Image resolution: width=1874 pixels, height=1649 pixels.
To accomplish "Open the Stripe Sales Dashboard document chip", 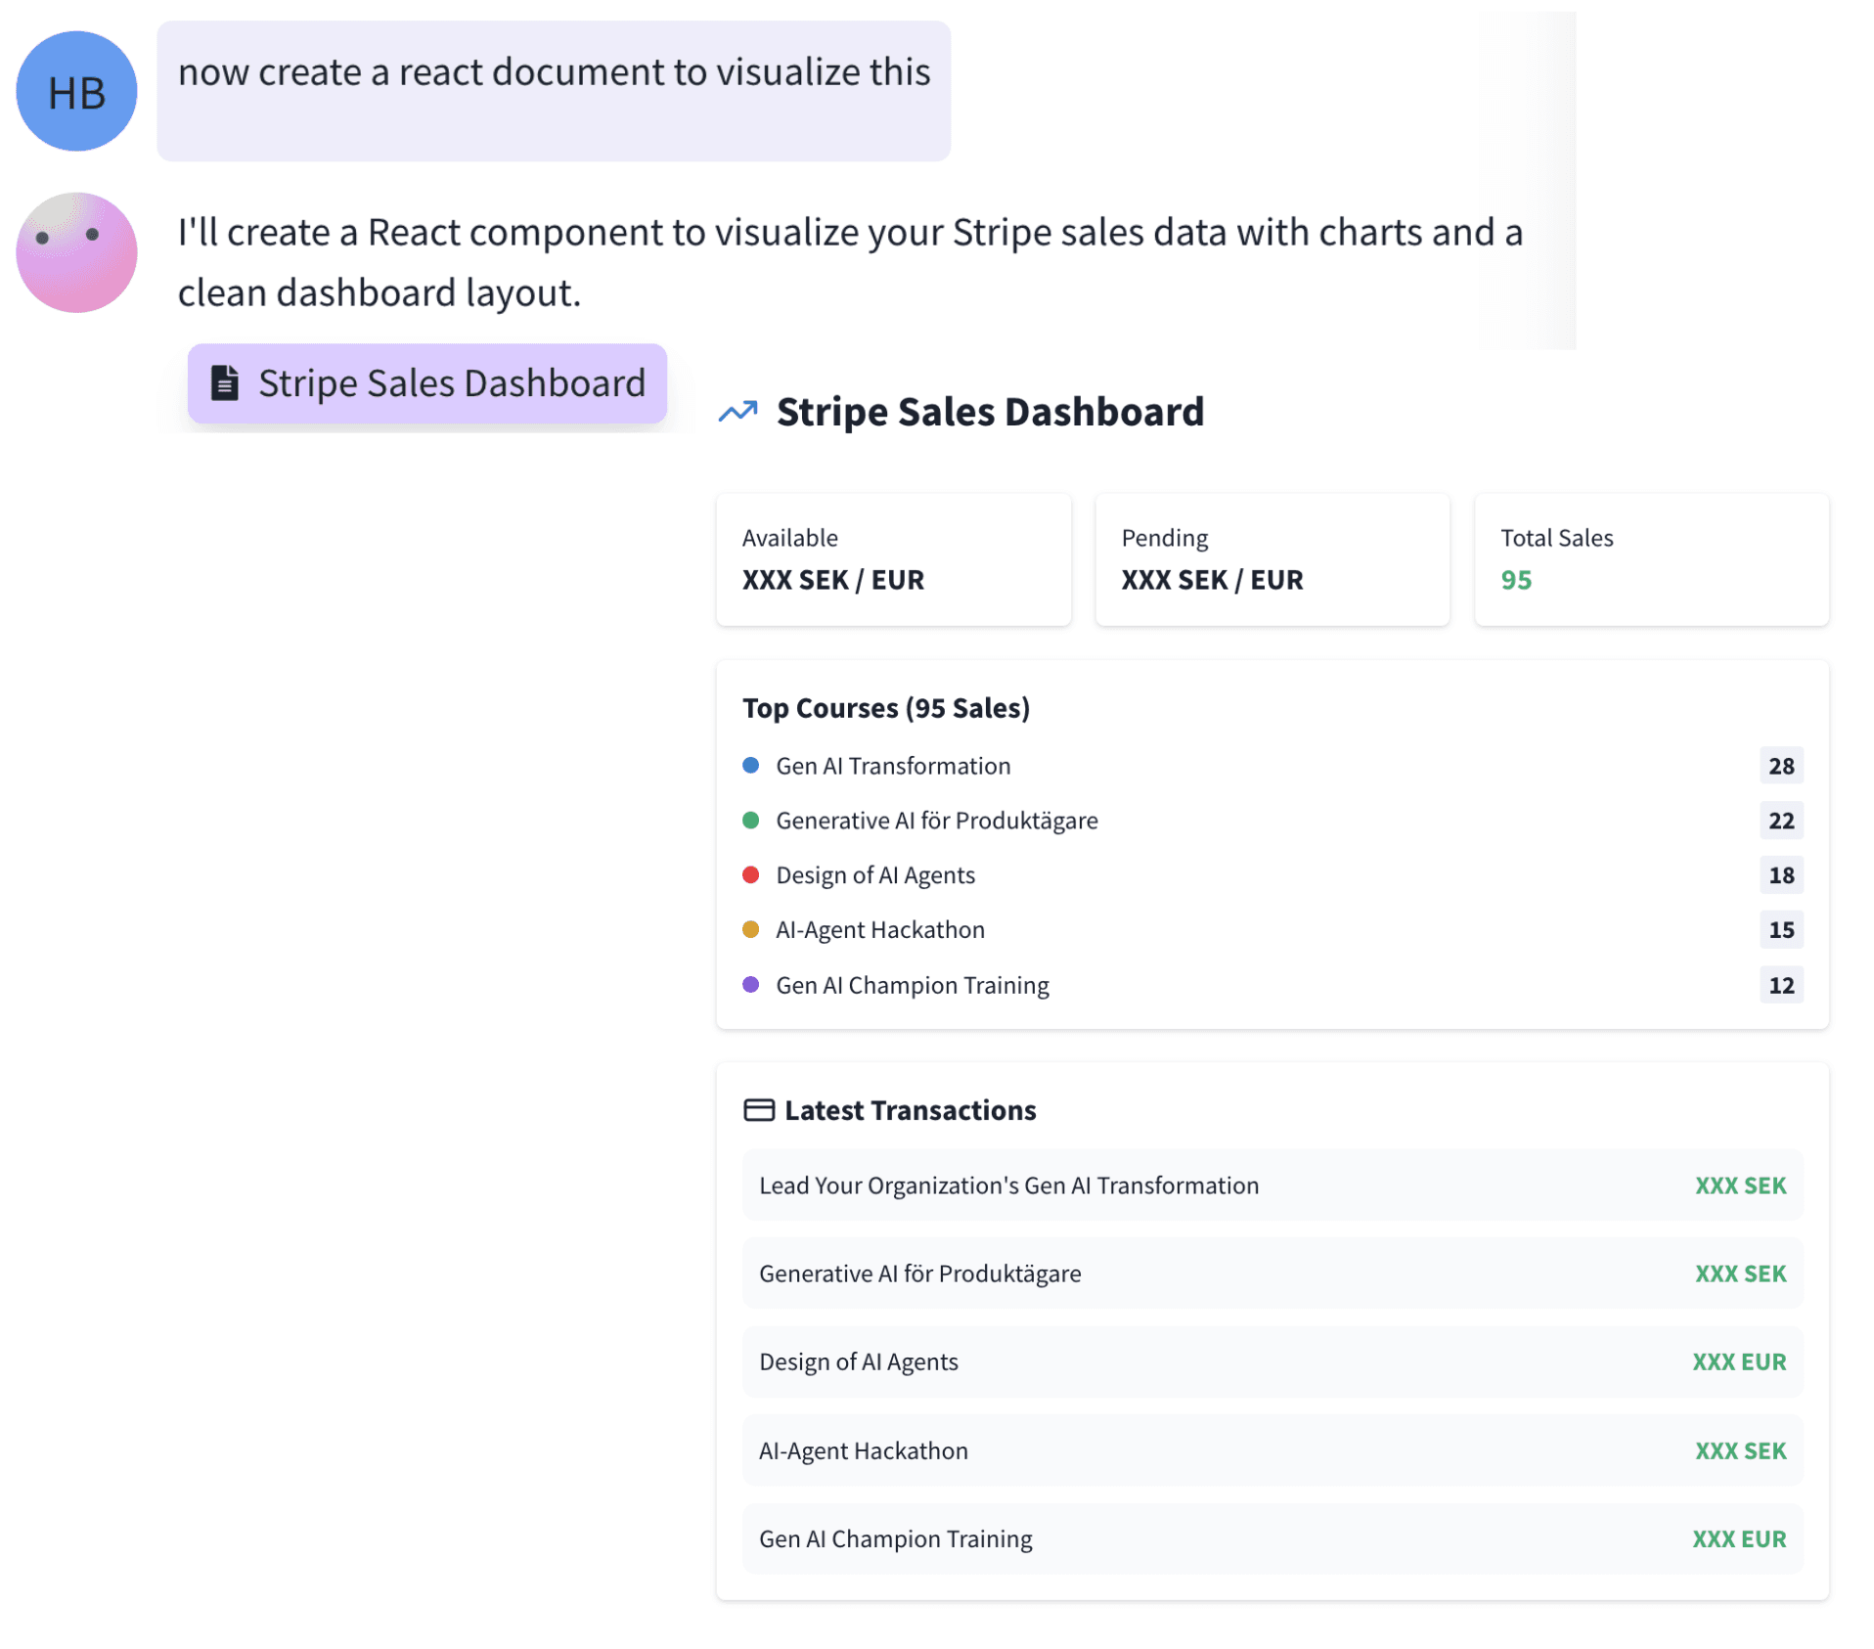I will pyautogui.click(x=427, y=382).
